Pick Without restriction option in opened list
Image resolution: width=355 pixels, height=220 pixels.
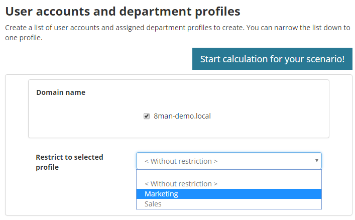coord(181,184)
